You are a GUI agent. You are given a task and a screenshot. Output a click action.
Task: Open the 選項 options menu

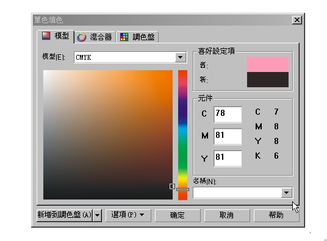pyautogui.click(x=128, y=215)
